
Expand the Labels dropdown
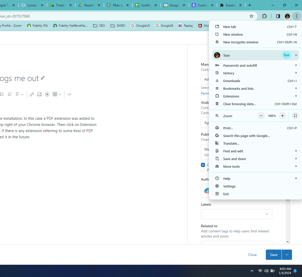(267, 214)
